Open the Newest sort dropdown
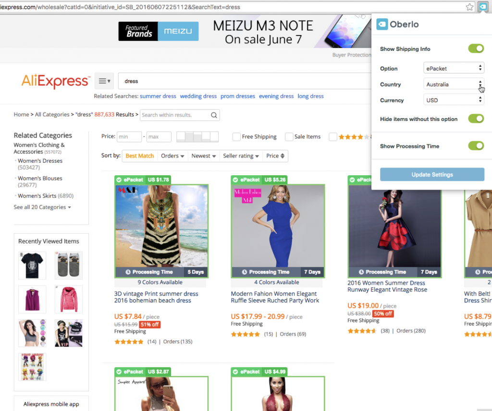The height and width of the screenshot is (411, 492). 204,156
